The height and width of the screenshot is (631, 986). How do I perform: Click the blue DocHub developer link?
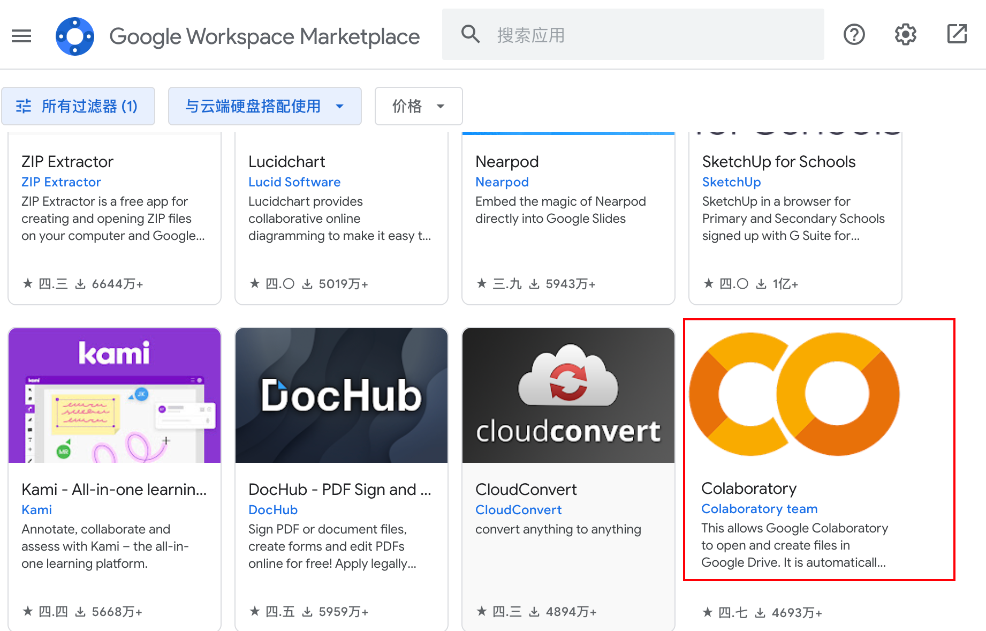pos(273,510)
